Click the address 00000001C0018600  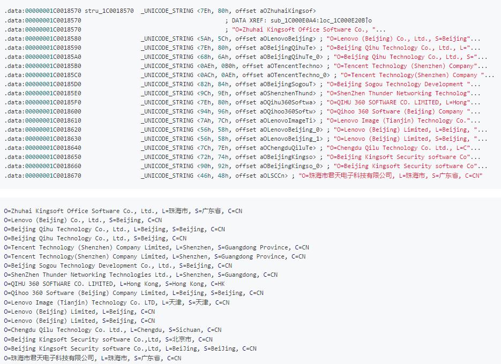(x=53, y=111)
